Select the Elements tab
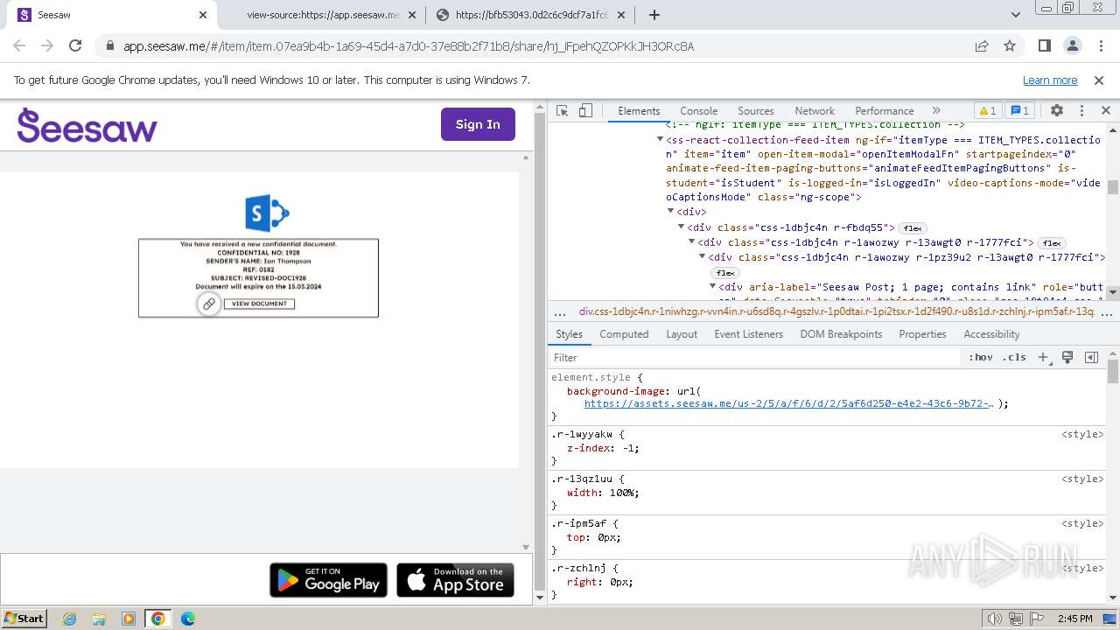Image resolution: width=1120 pixels, height=630 pixels. (x=639, y=111)
